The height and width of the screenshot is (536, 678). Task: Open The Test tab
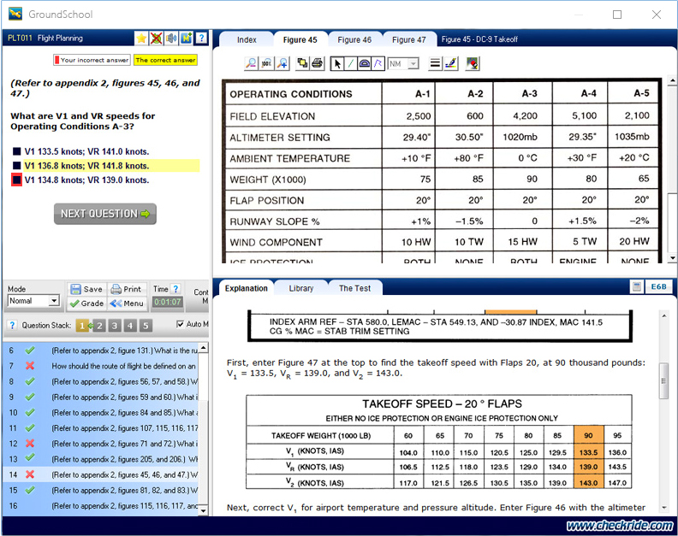(x=354, y=288)
